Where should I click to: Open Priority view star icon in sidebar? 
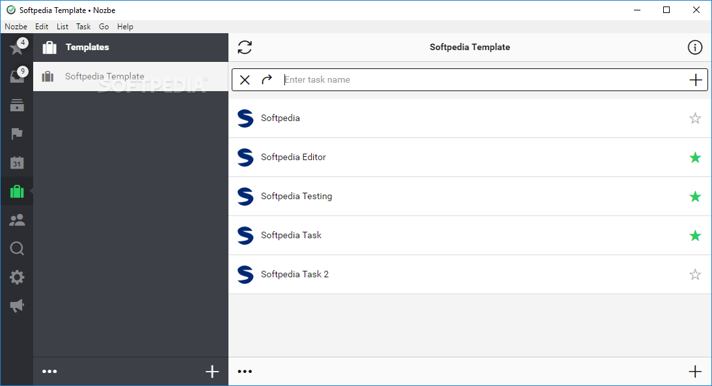pos(16,48)
